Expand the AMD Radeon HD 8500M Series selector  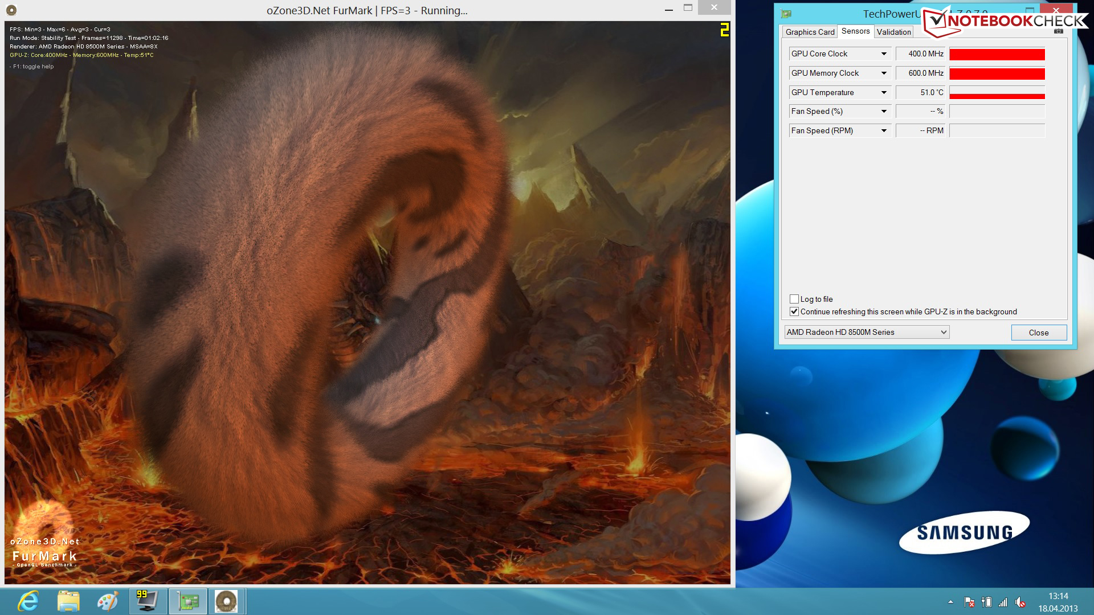point(944,332)
